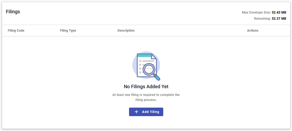Click the Max Envelope Size label
292x131 pixels.
point(256,12)
